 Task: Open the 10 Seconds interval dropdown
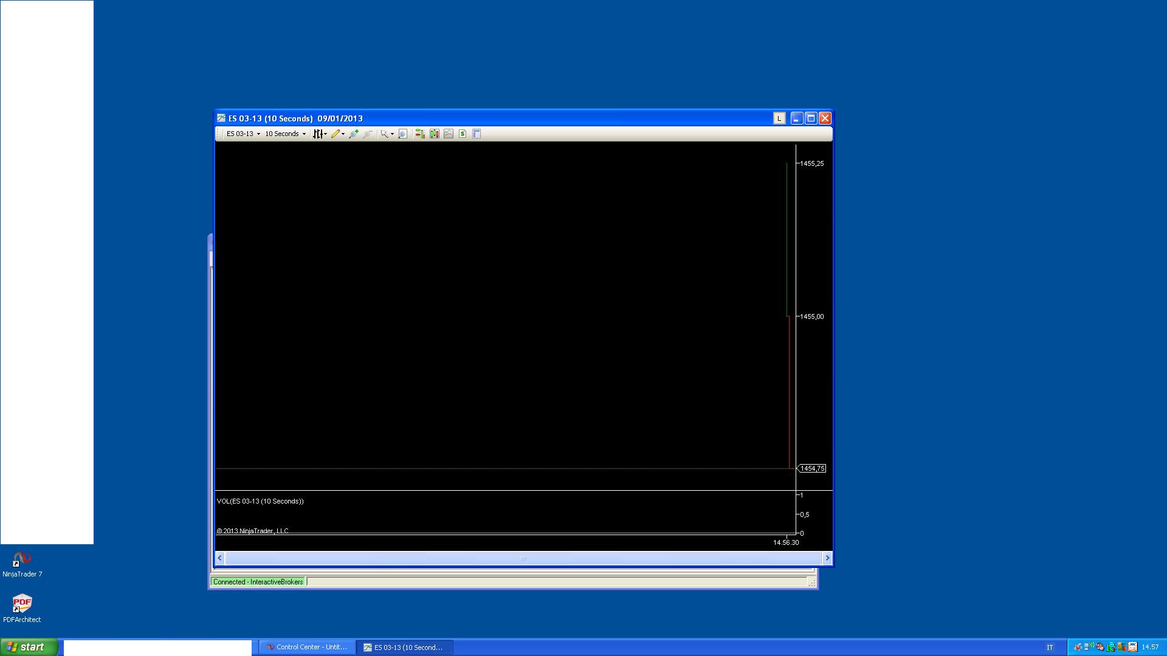click(x=285, y=134)
